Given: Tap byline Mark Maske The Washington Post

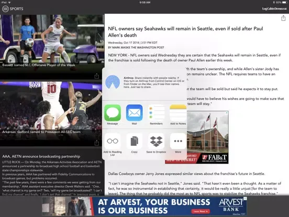Looking at the screenshot, I should (x=136, y=47).
